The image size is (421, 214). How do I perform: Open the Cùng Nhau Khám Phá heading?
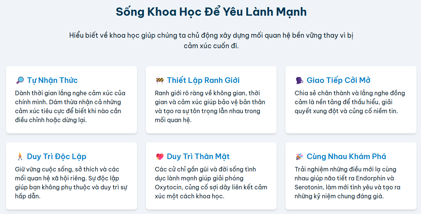click(346, 156)
